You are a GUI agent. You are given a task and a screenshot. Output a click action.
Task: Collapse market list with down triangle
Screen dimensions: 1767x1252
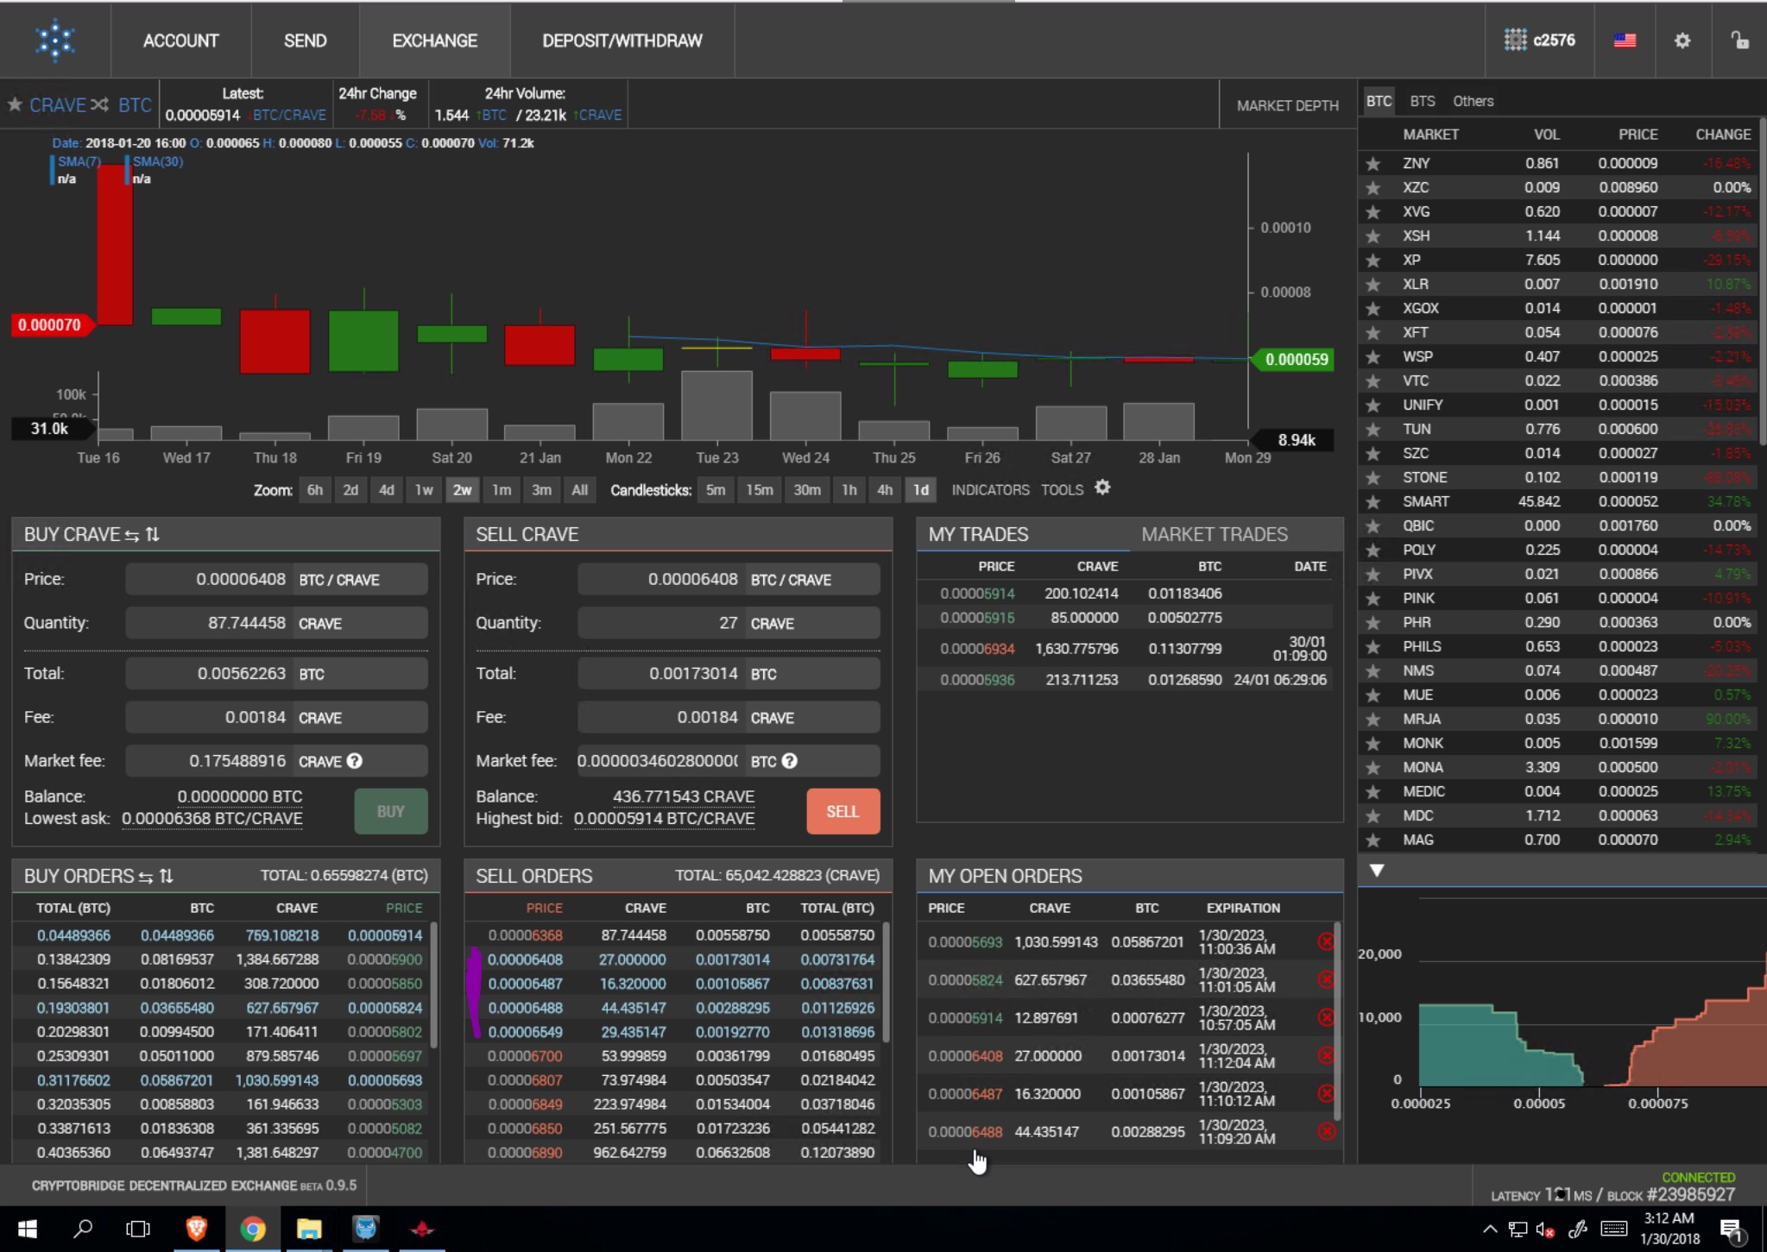coord(1377,871)
